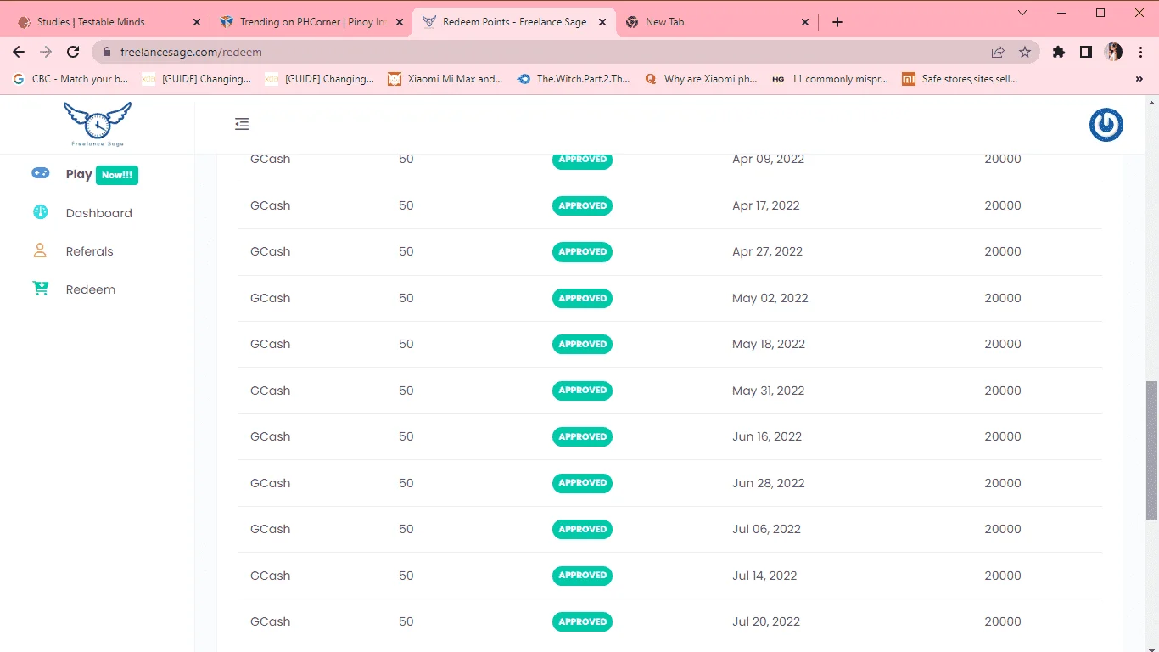This screenshot has height=652, width=1159.
Task: Switch to Trending on PHCorner tab
Action: [313, 22]
